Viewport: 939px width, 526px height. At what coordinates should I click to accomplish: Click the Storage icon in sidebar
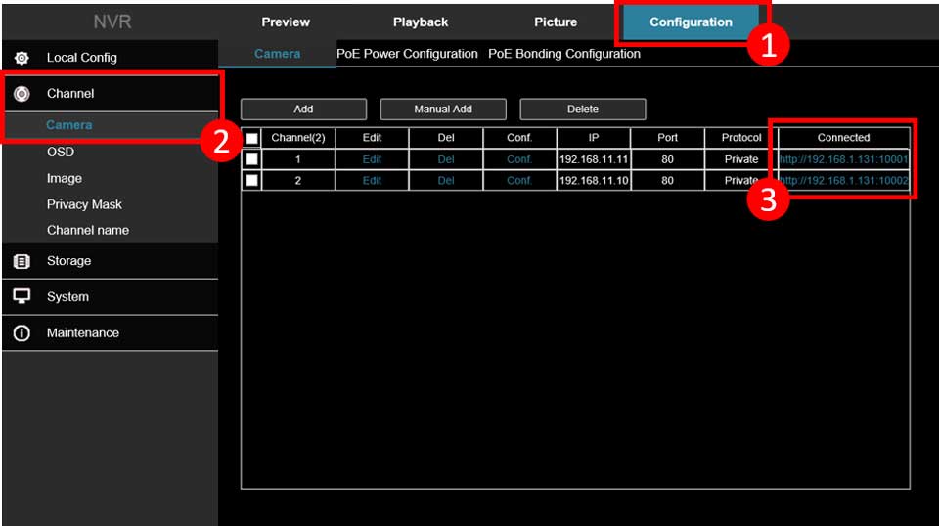[x=22, y=261]
